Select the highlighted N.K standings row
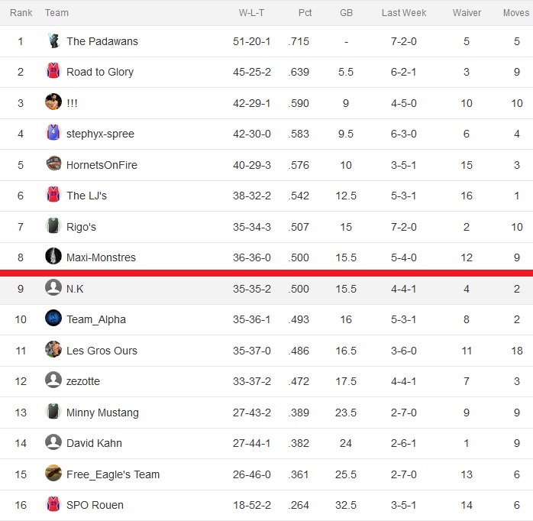Screen dimensions: 533x521 (x=266, y=290)
